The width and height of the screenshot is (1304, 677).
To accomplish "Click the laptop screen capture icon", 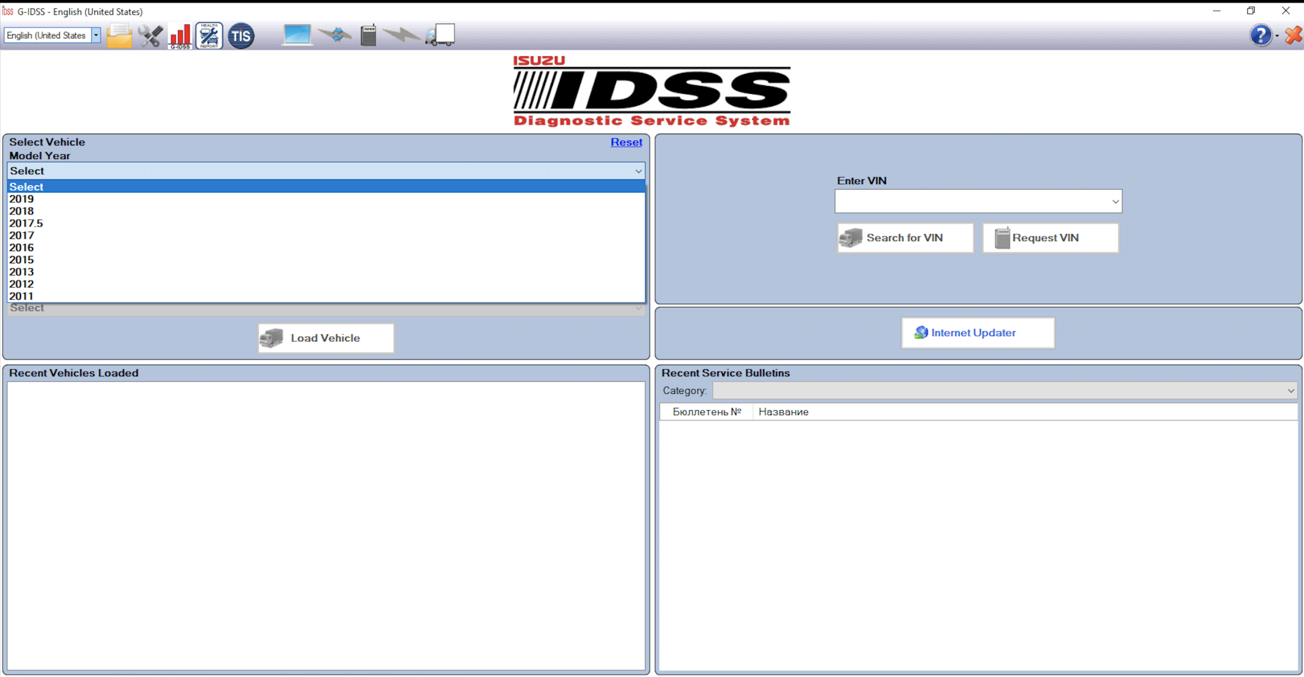I will (x=297, y=35).
